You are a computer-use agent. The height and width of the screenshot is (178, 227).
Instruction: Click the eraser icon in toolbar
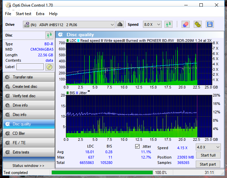coord(186,24)
